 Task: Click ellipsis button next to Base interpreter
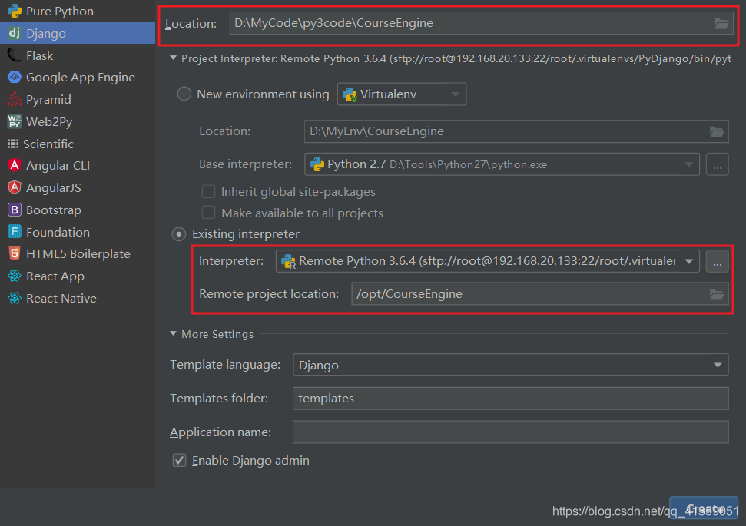(x=717, y=164)
